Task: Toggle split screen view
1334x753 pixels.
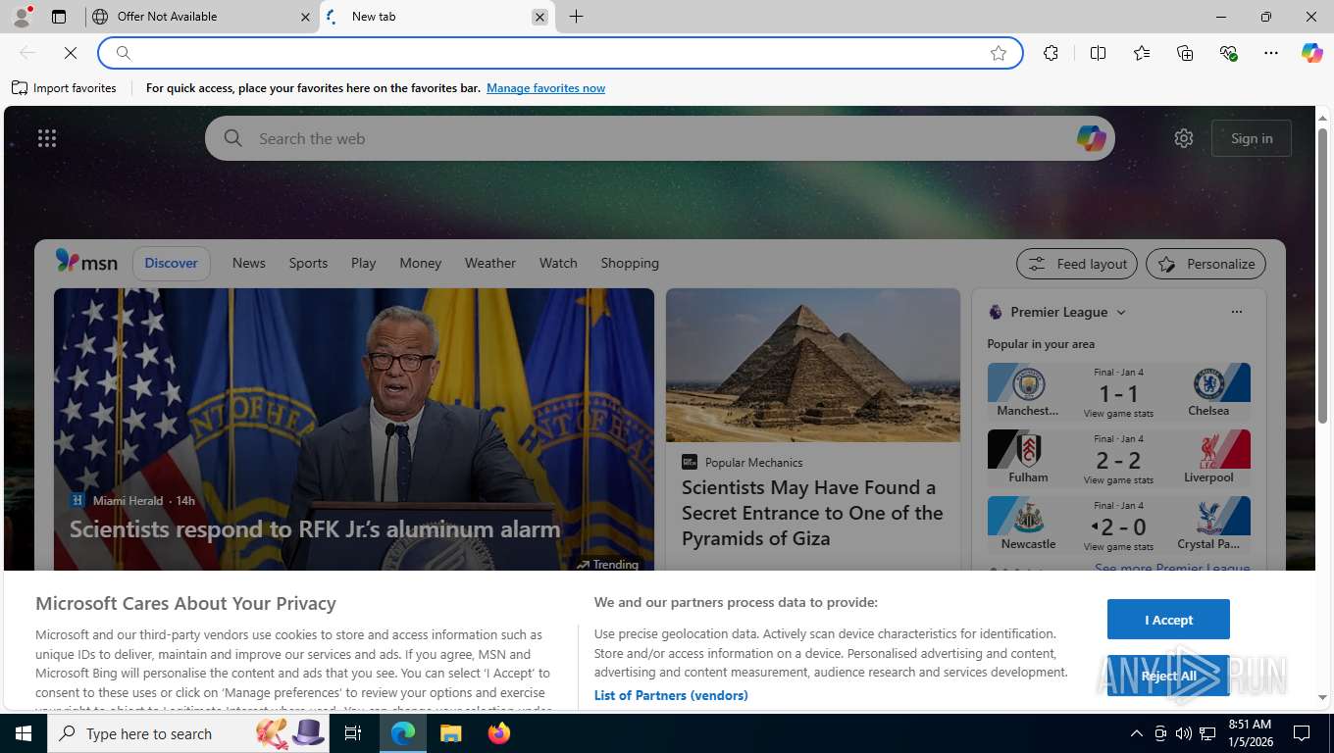Action: 1099,53
